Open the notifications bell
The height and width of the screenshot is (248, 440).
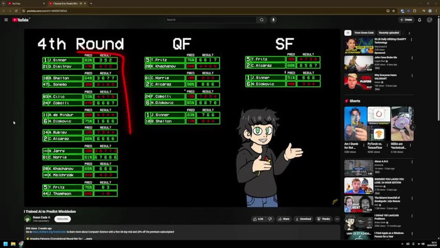click(x=419, y=20)
